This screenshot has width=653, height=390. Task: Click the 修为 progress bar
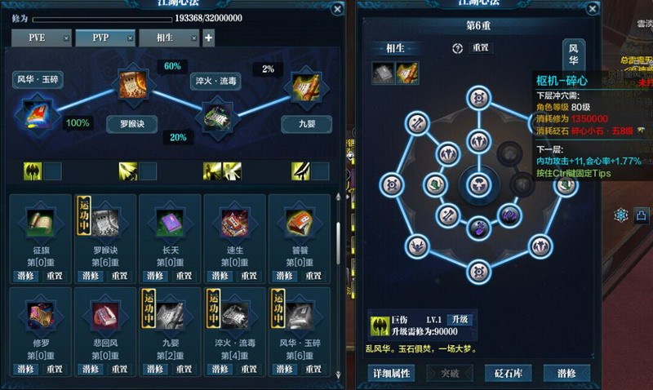[x=102, y=19]
